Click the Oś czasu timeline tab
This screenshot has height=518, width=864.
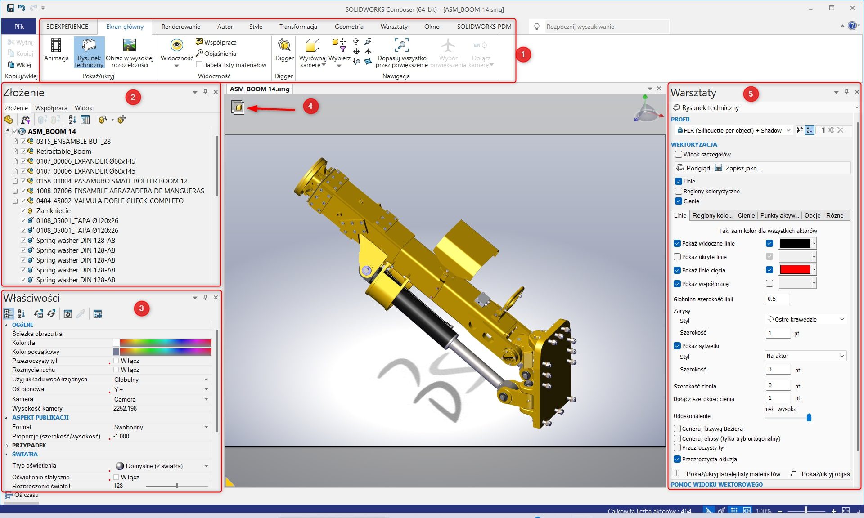(x=22, y=495)
